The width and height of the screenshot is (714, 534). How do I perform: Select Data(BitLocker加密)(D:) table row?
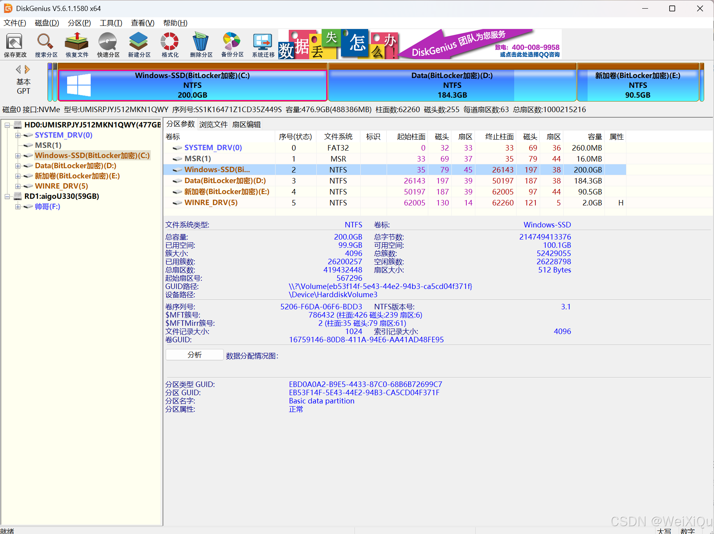[394, 181]
